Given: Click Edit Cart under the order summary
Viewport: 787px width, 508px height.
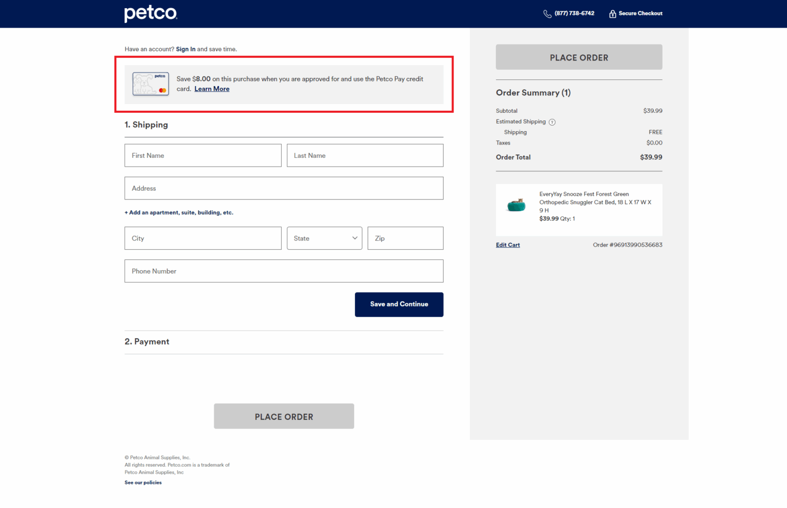Looking at the screenshot, I should (x=507, y=245).
